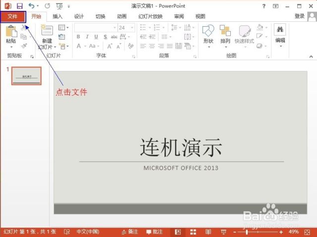Open the line spacing menu

coord(176,27)
